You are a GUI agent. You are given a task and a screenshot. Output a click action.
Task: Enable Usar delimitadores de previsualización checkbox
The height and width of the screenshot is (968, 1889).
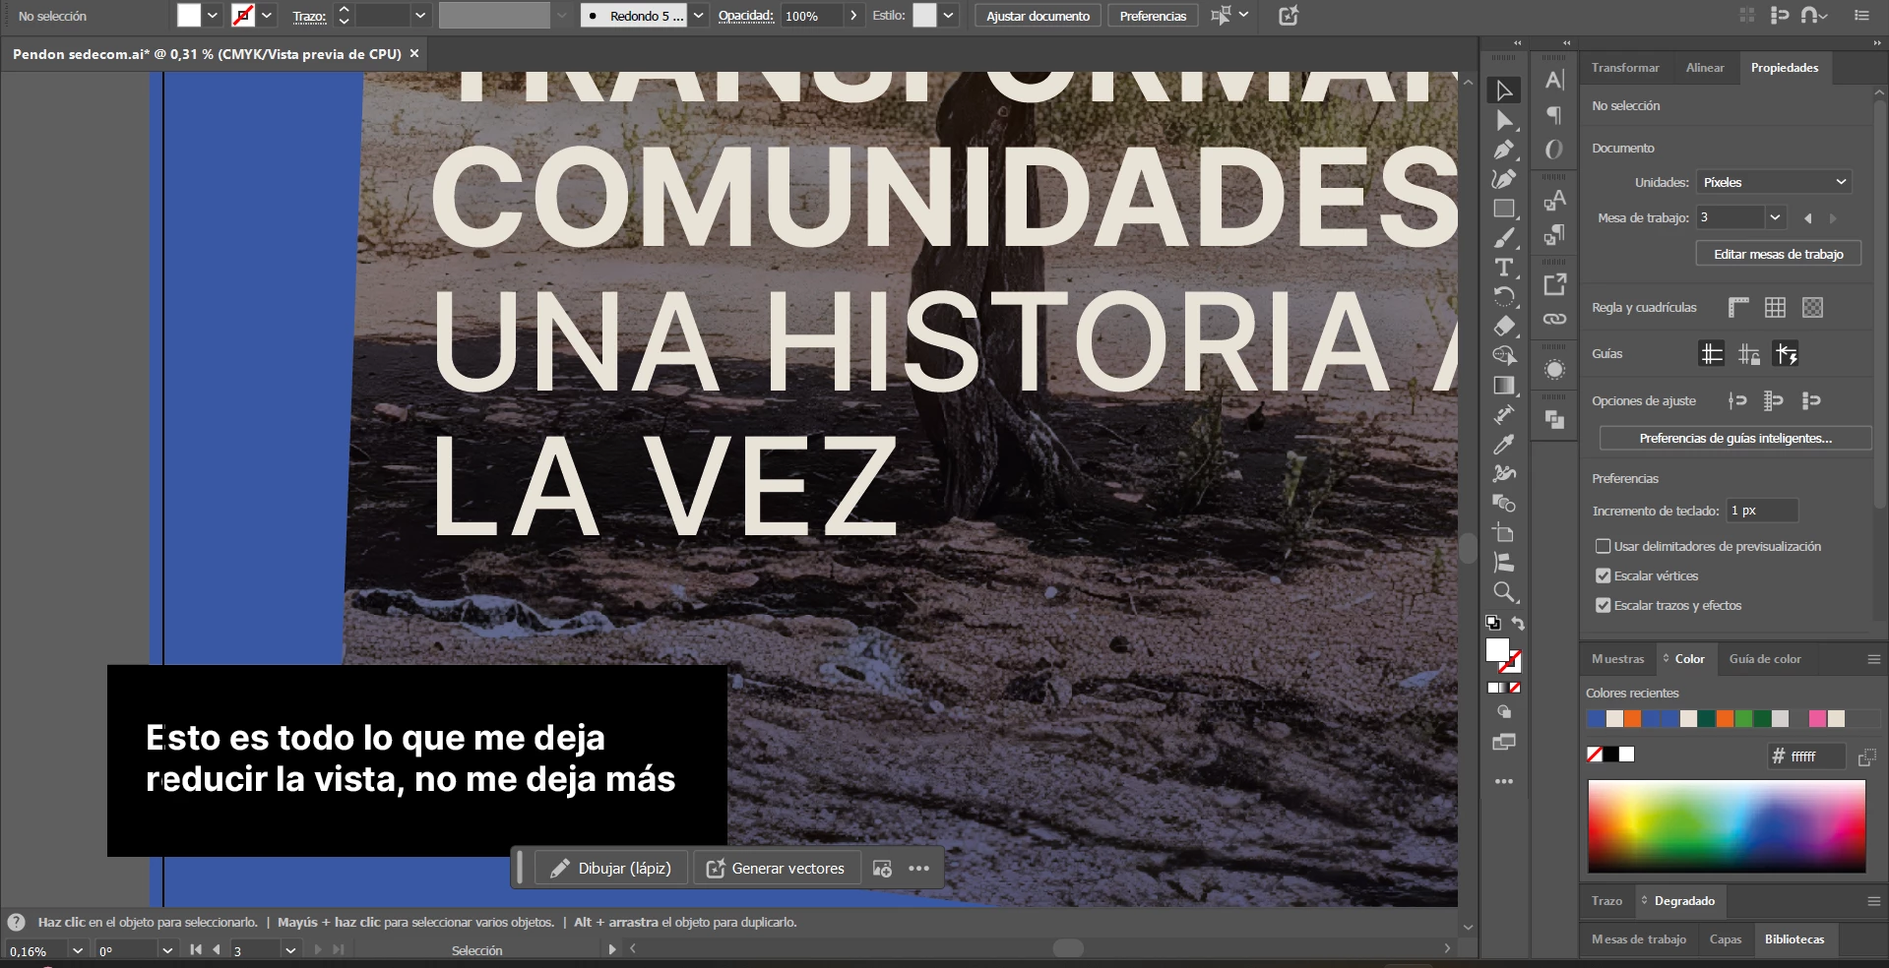coord(1603,546)
